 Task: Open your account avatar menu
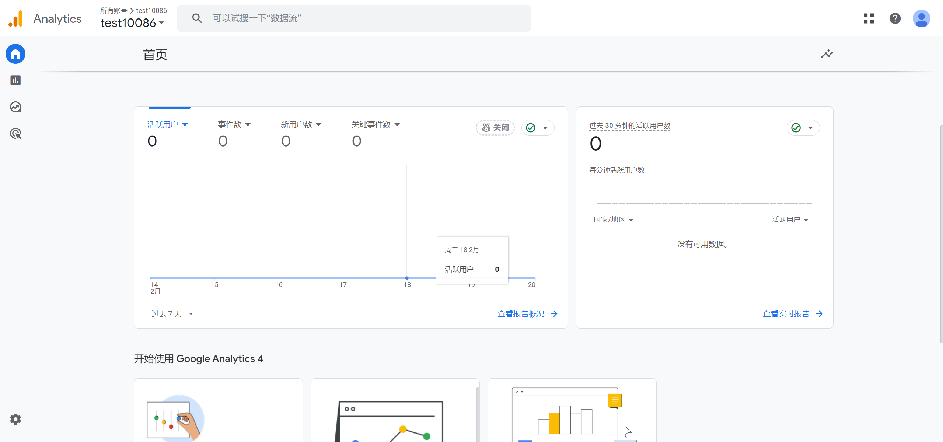pos(922,18)
